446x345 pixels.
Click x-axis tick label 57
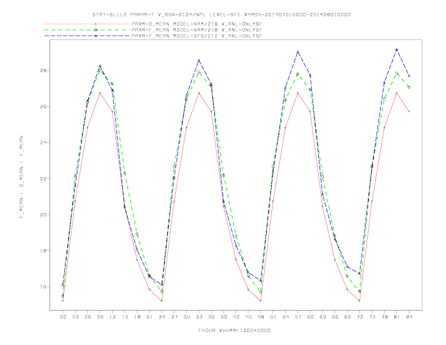pos(298,317)
